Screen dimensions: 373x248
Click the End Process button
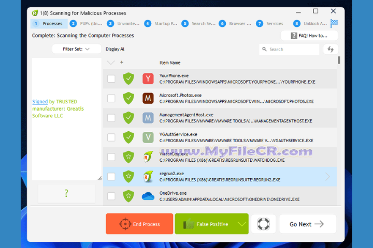tap(140, 224)
